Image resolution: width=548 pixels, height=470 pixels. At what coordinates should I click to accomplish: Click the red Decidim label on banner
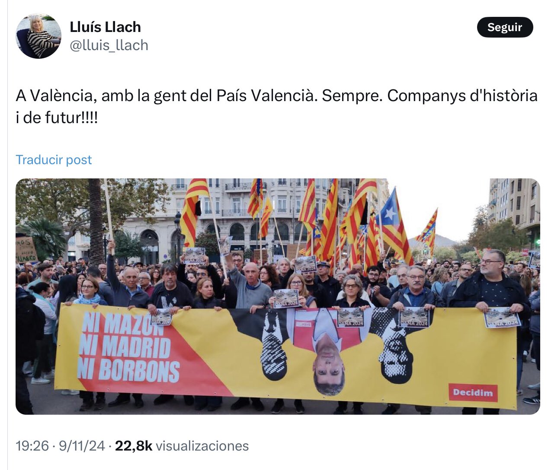click(473, 393)
